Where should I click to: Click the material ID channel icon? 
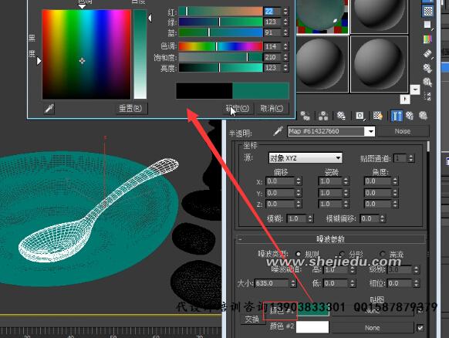[360, 116]
